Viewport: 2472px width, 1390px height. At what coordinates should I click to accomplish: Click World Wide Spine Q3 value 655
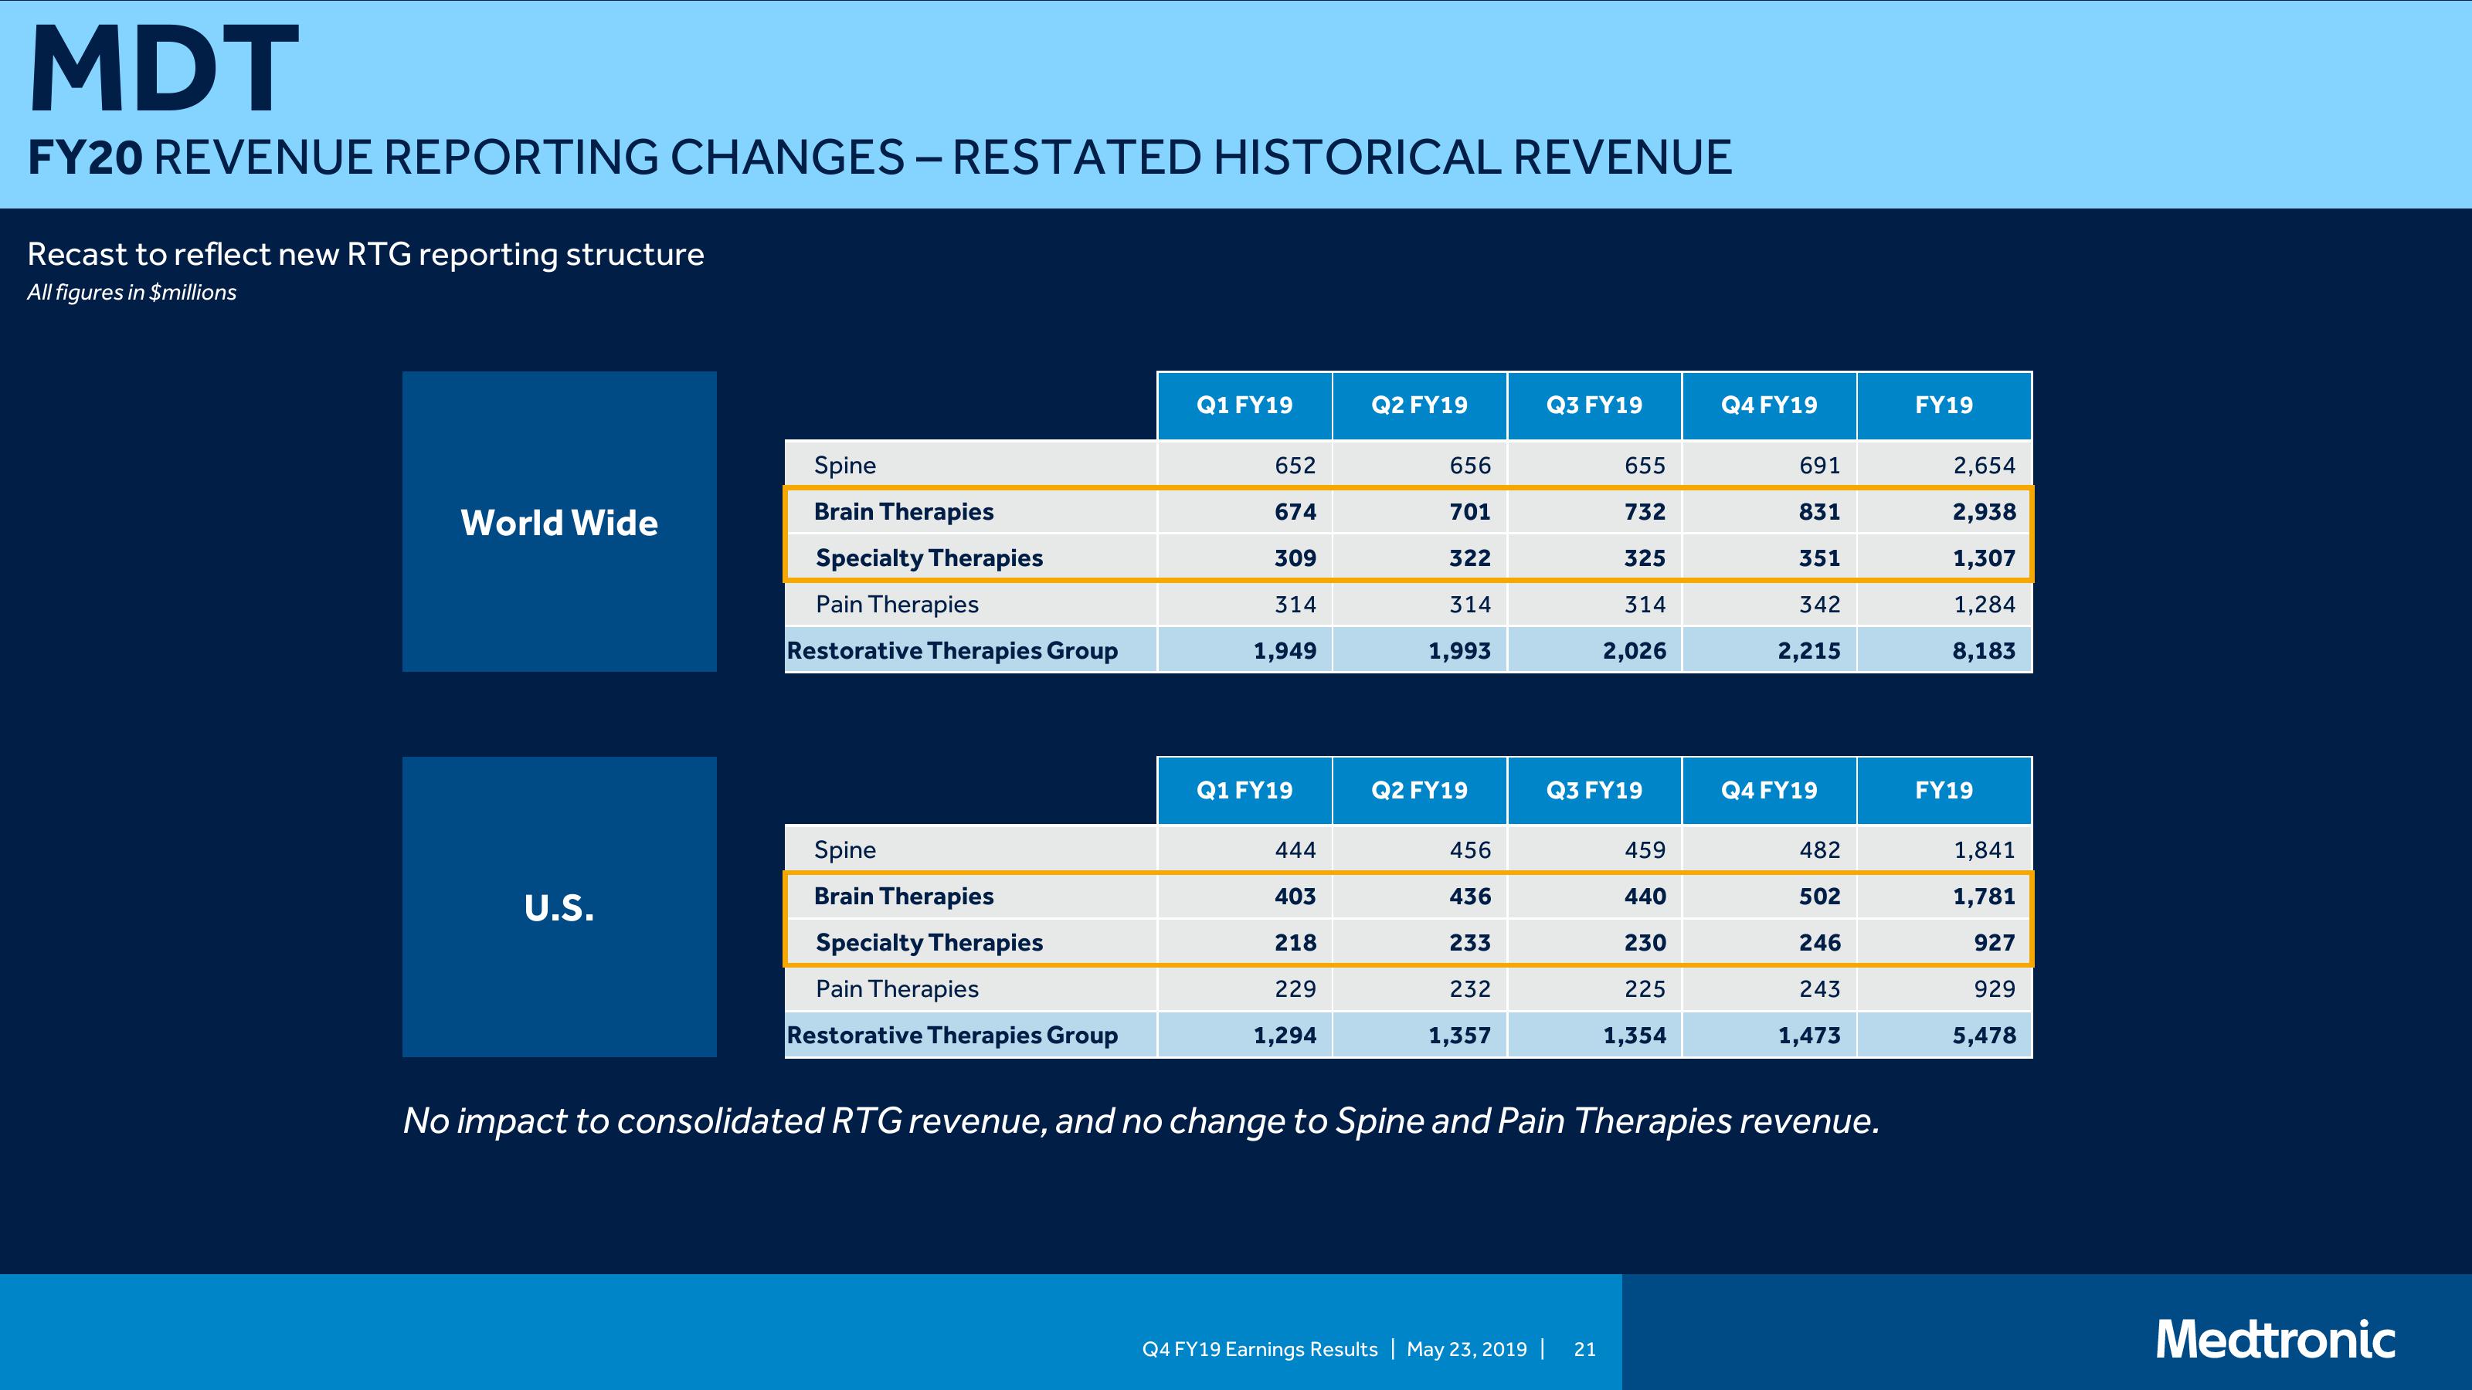[x=1645, y=465]
